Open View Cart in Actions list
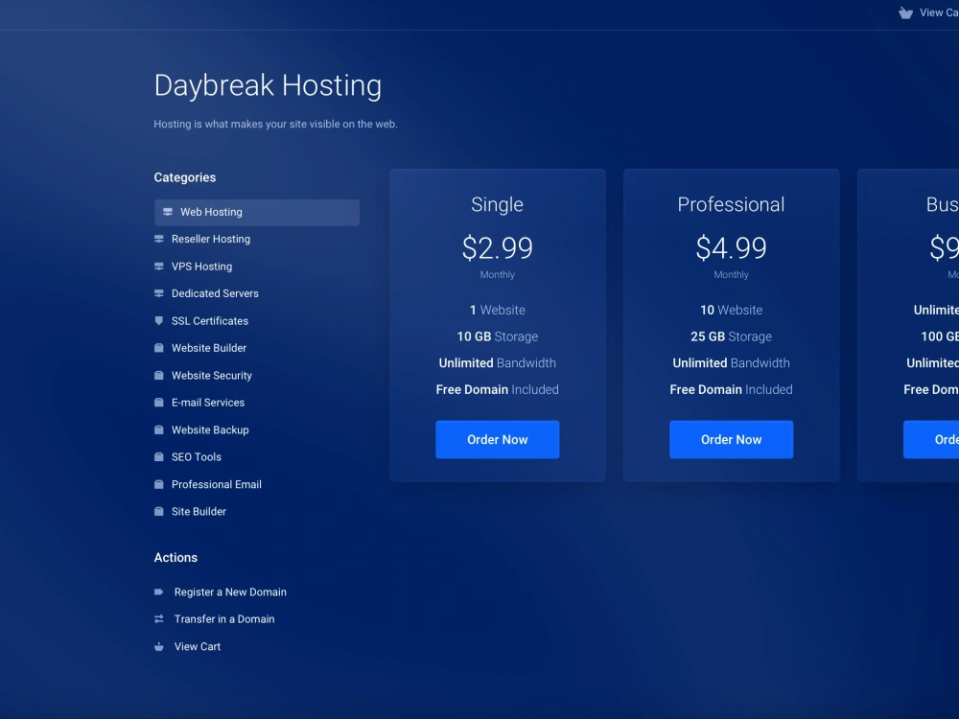 [197, 646]
